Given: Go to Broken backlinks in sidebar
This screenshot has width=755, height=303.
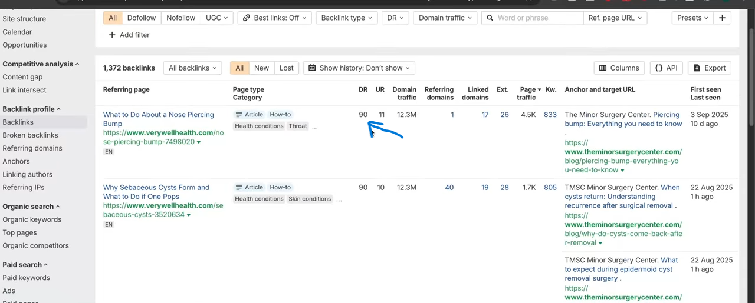Looking at the screenshot, I should pos(30,135).
